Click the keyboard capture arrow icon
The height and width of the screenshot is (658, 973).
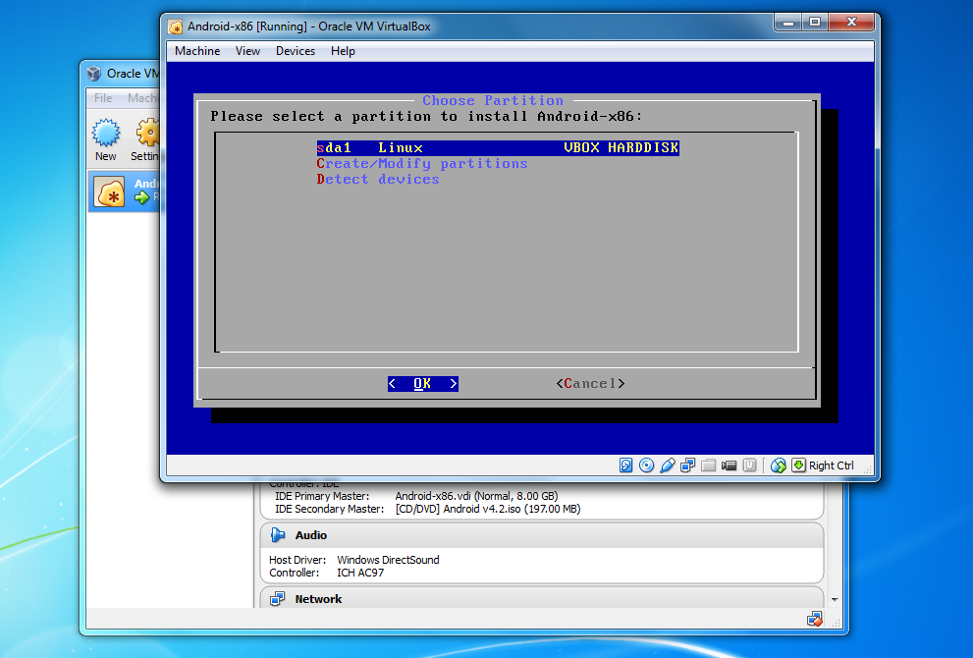click(798, 465)
